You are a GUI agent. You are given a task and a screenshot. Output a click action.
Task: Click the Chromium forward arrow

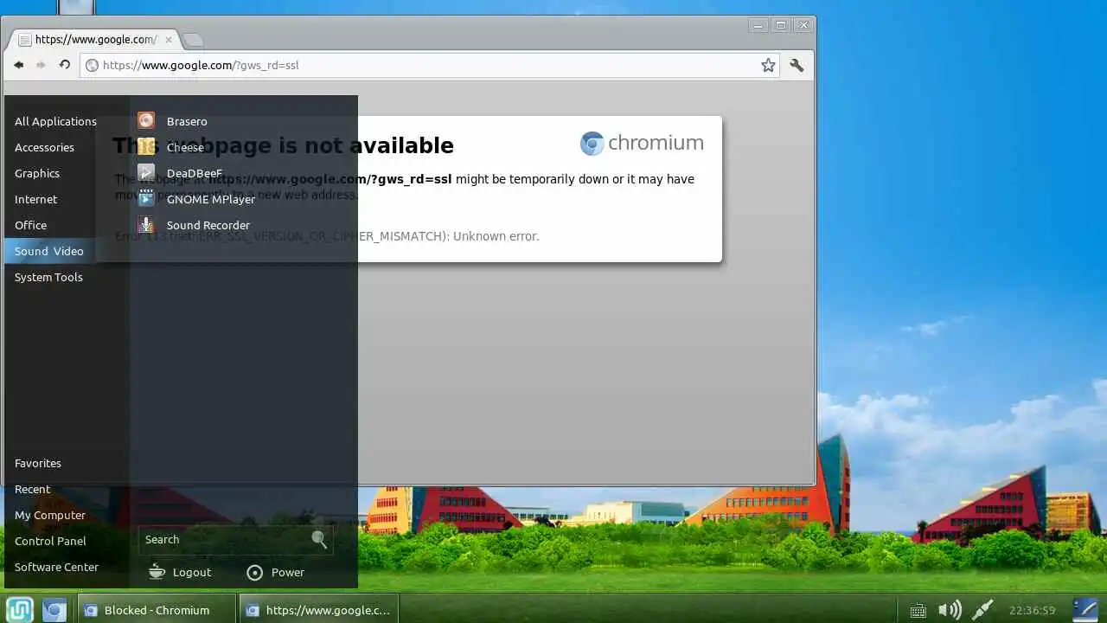[41, 65]
